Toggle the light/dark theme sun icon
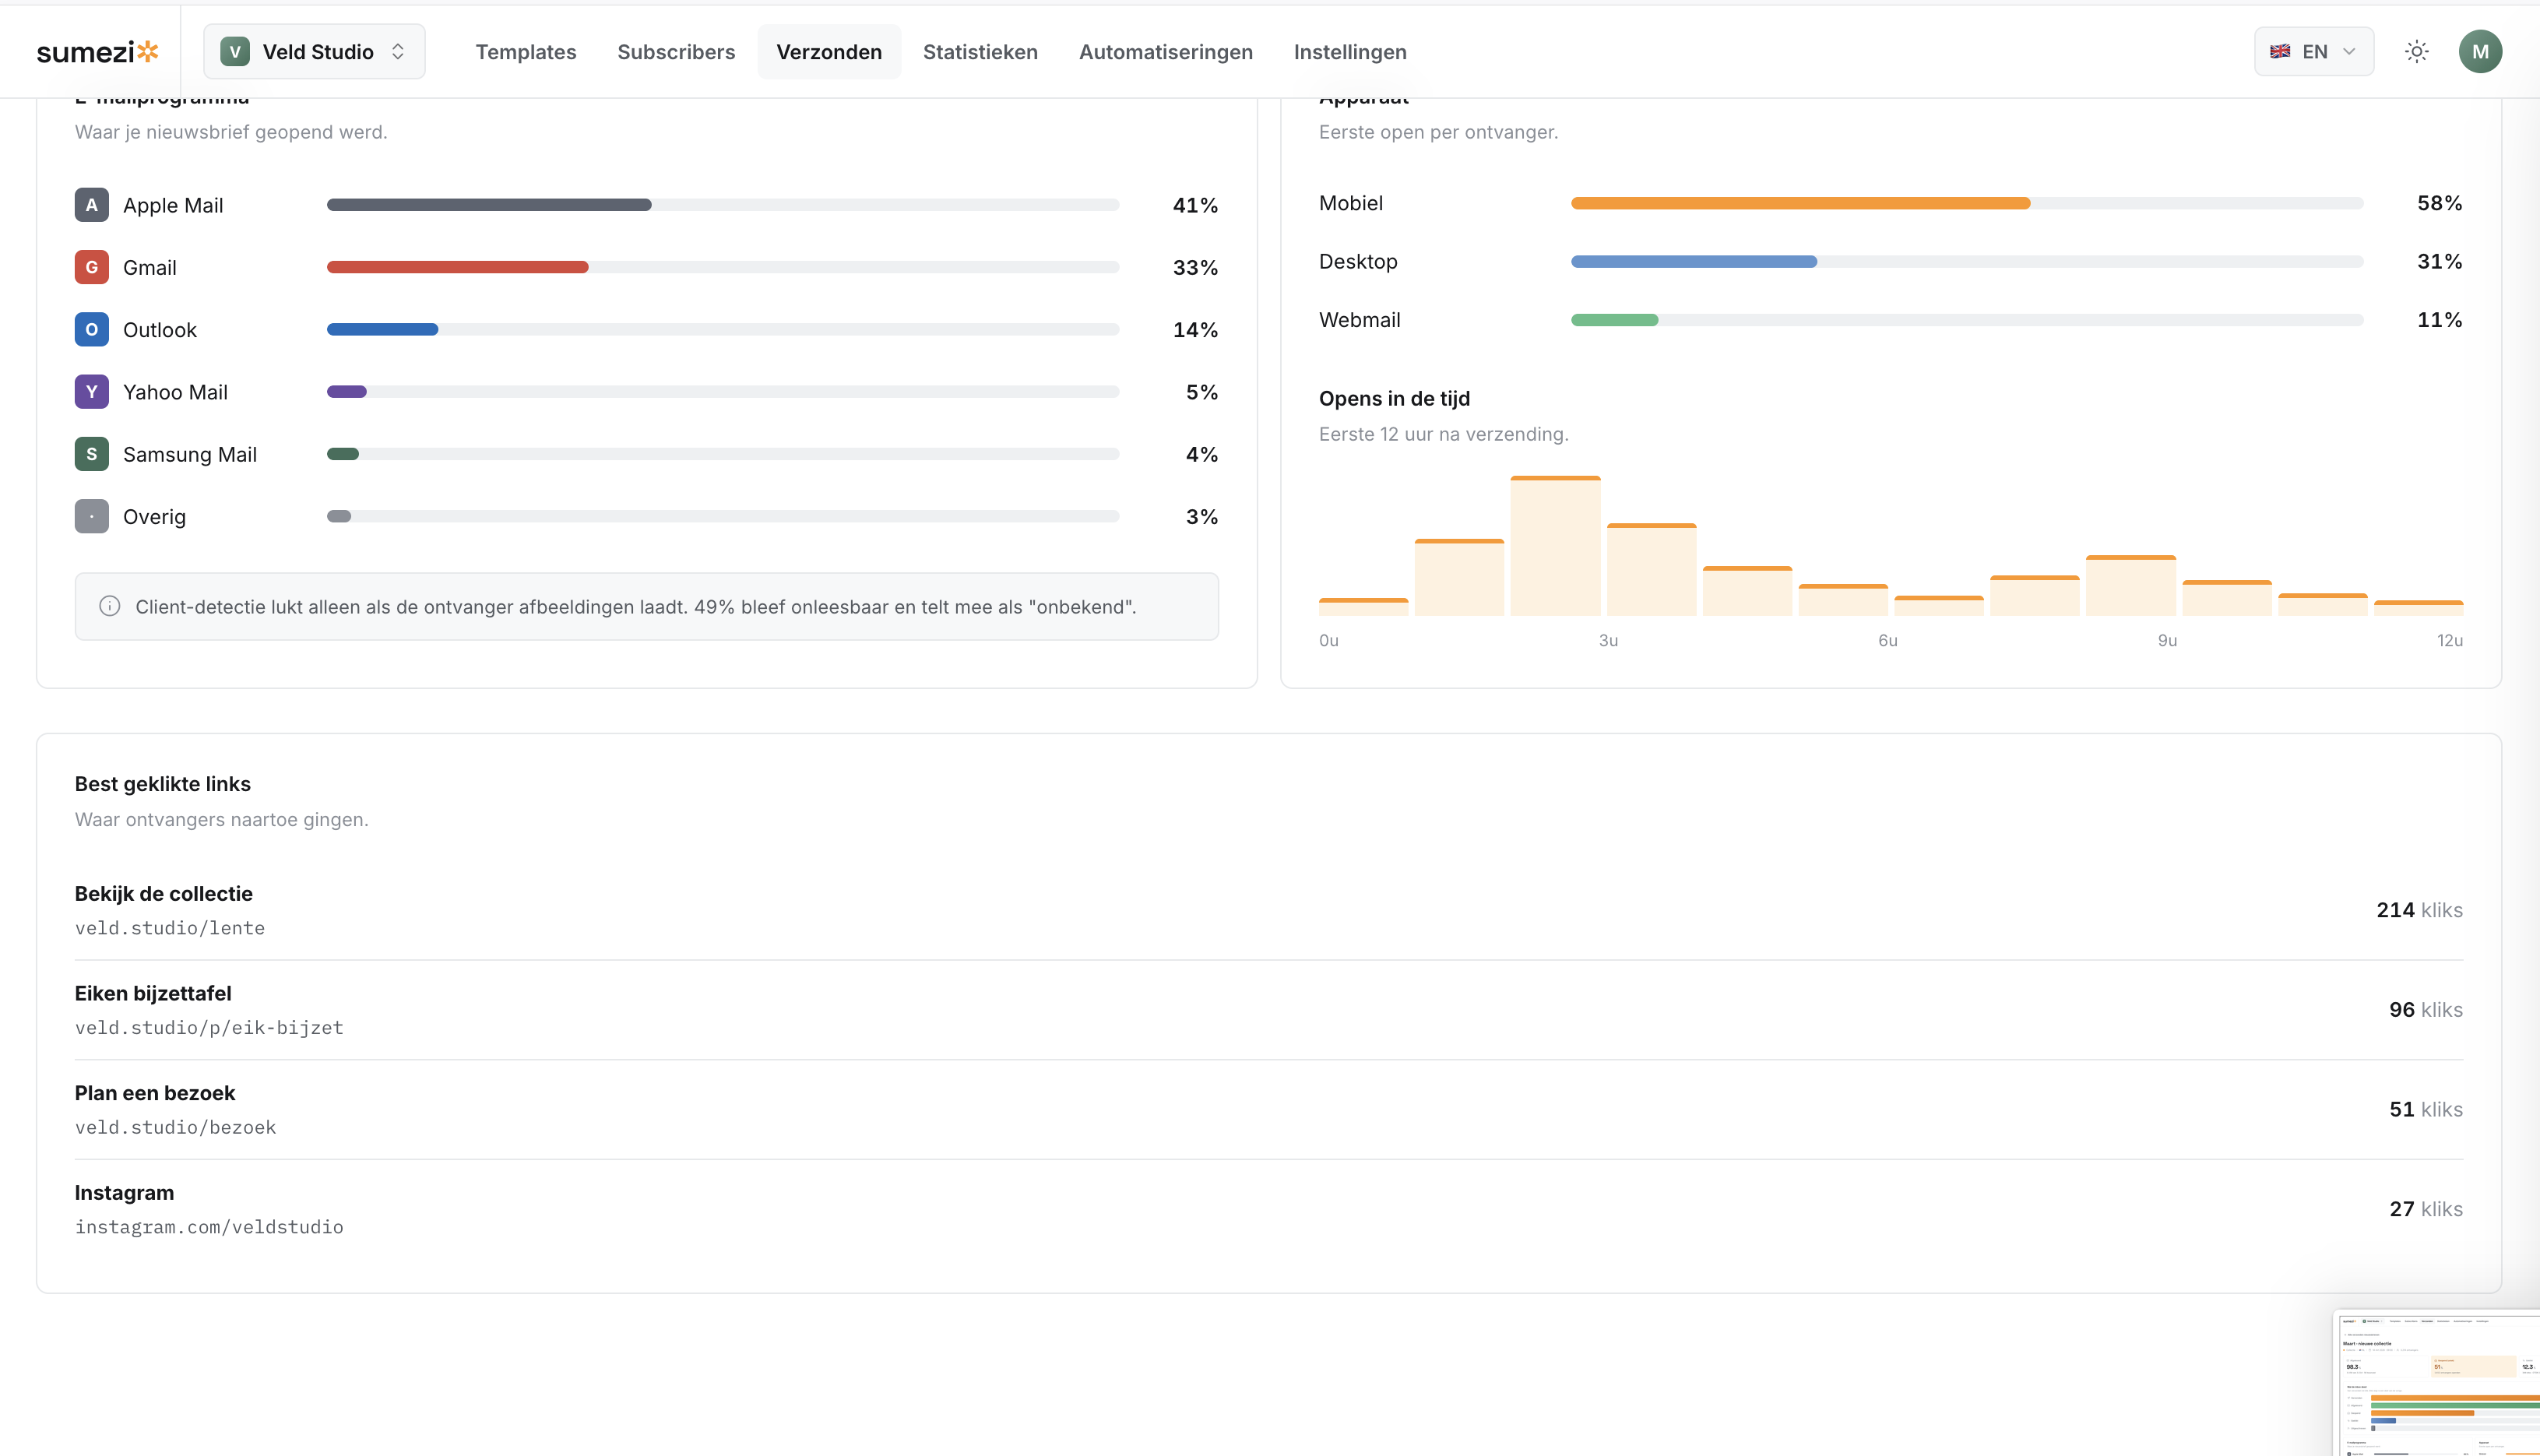Screen dimensions: 2540x1456 pyautogui.click(x=2416, y=52)
